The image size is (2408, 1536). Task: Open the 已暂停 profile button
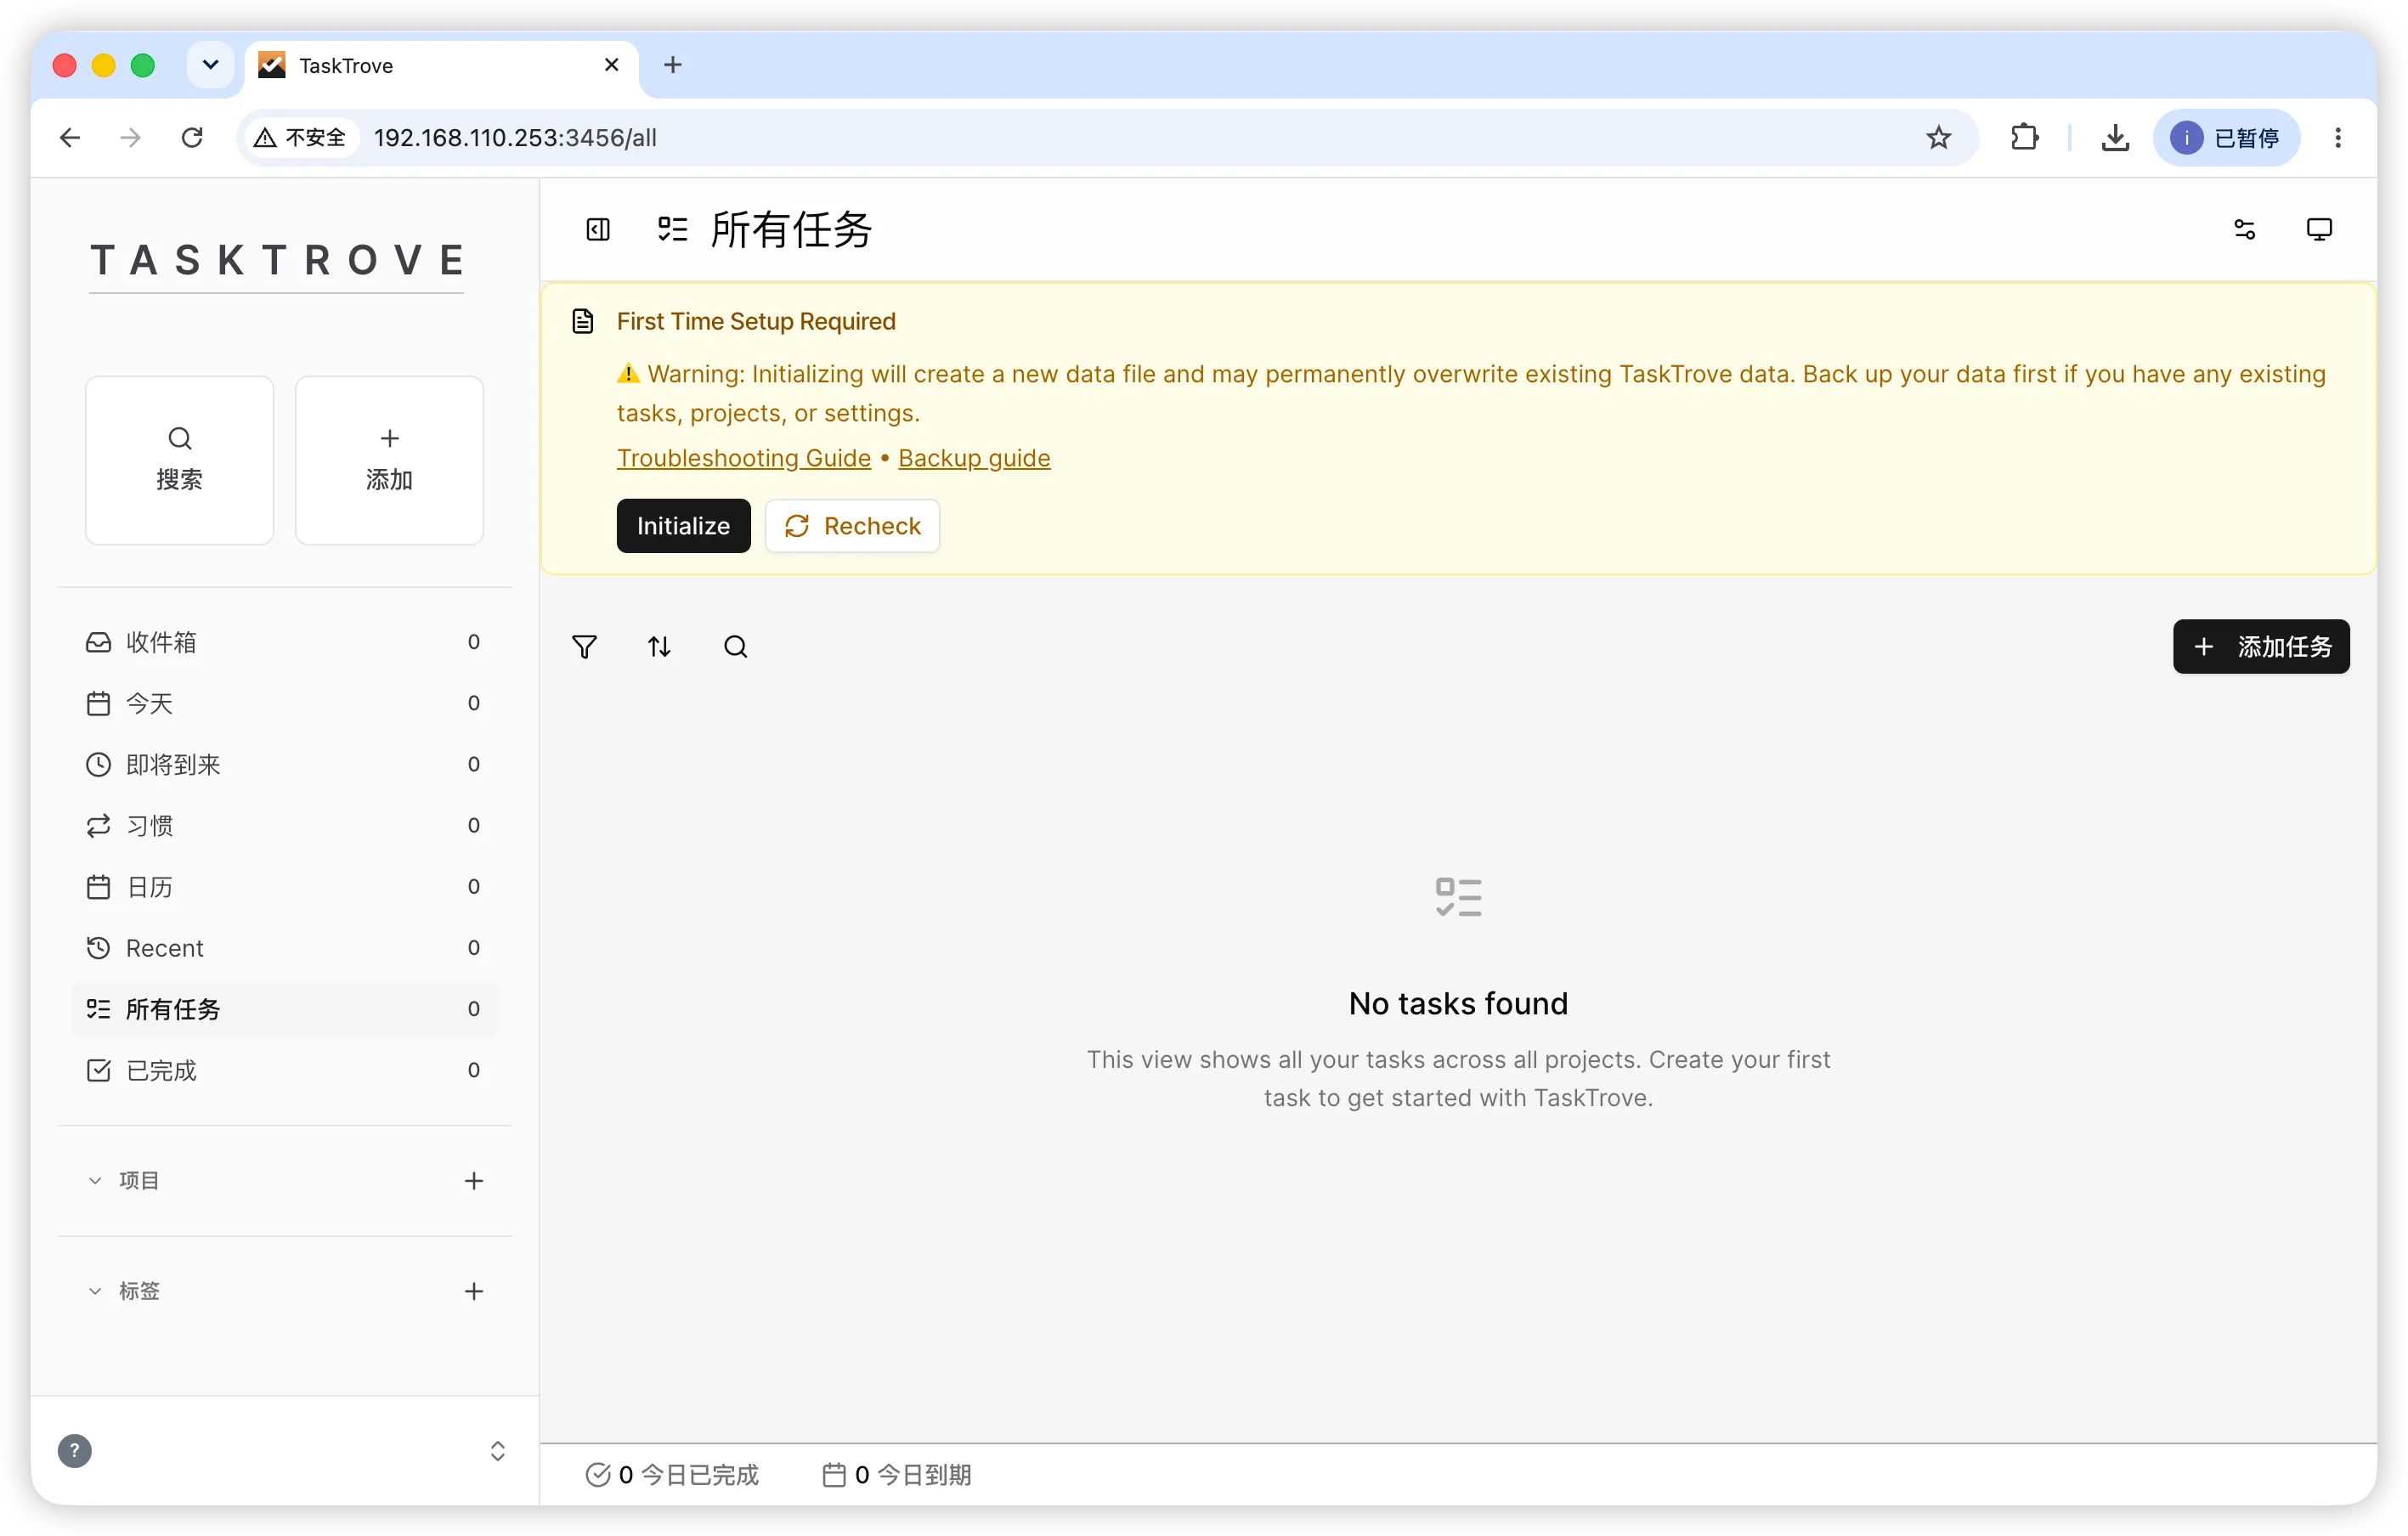pos(2226,138)
